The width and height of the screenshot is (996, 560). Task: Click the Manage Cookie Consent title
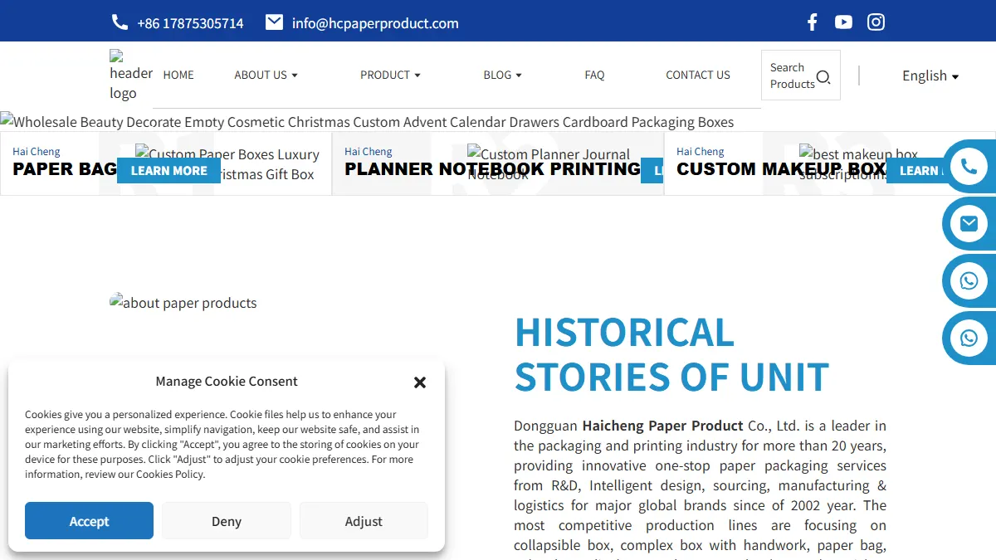pyautogui.click(x=227, y=382)
